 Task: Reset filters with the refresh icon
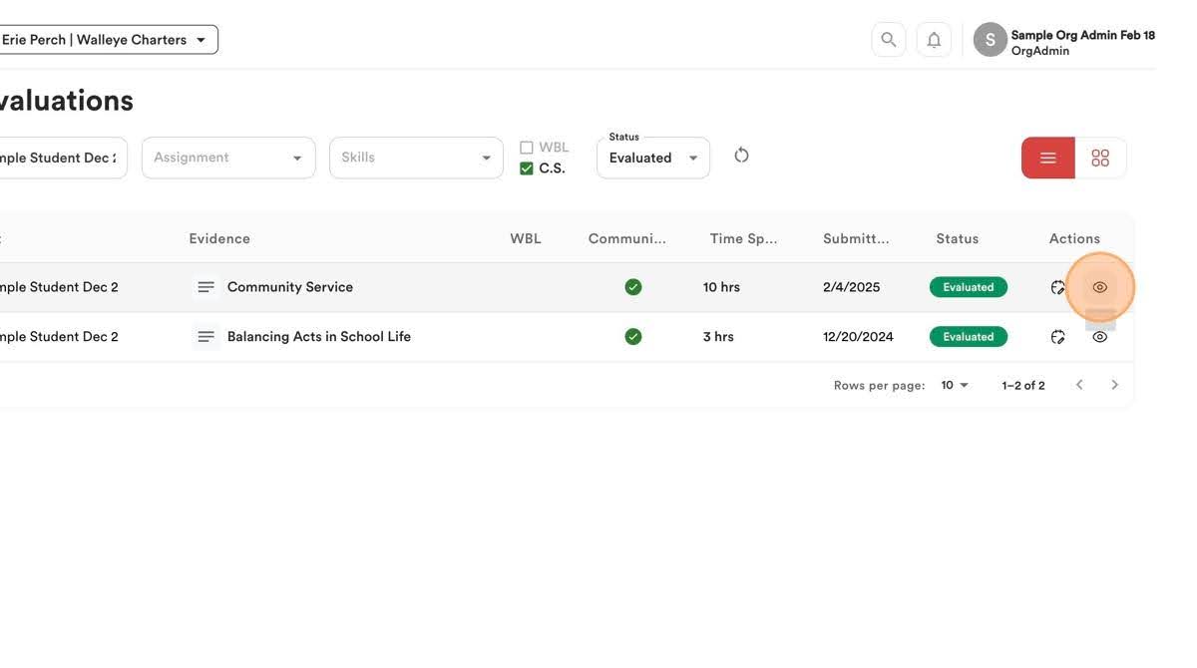(741, 156)
